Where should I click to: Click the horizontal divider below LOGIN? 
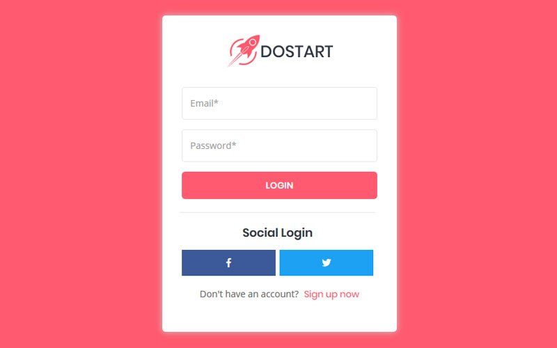[x=277, y=212]
